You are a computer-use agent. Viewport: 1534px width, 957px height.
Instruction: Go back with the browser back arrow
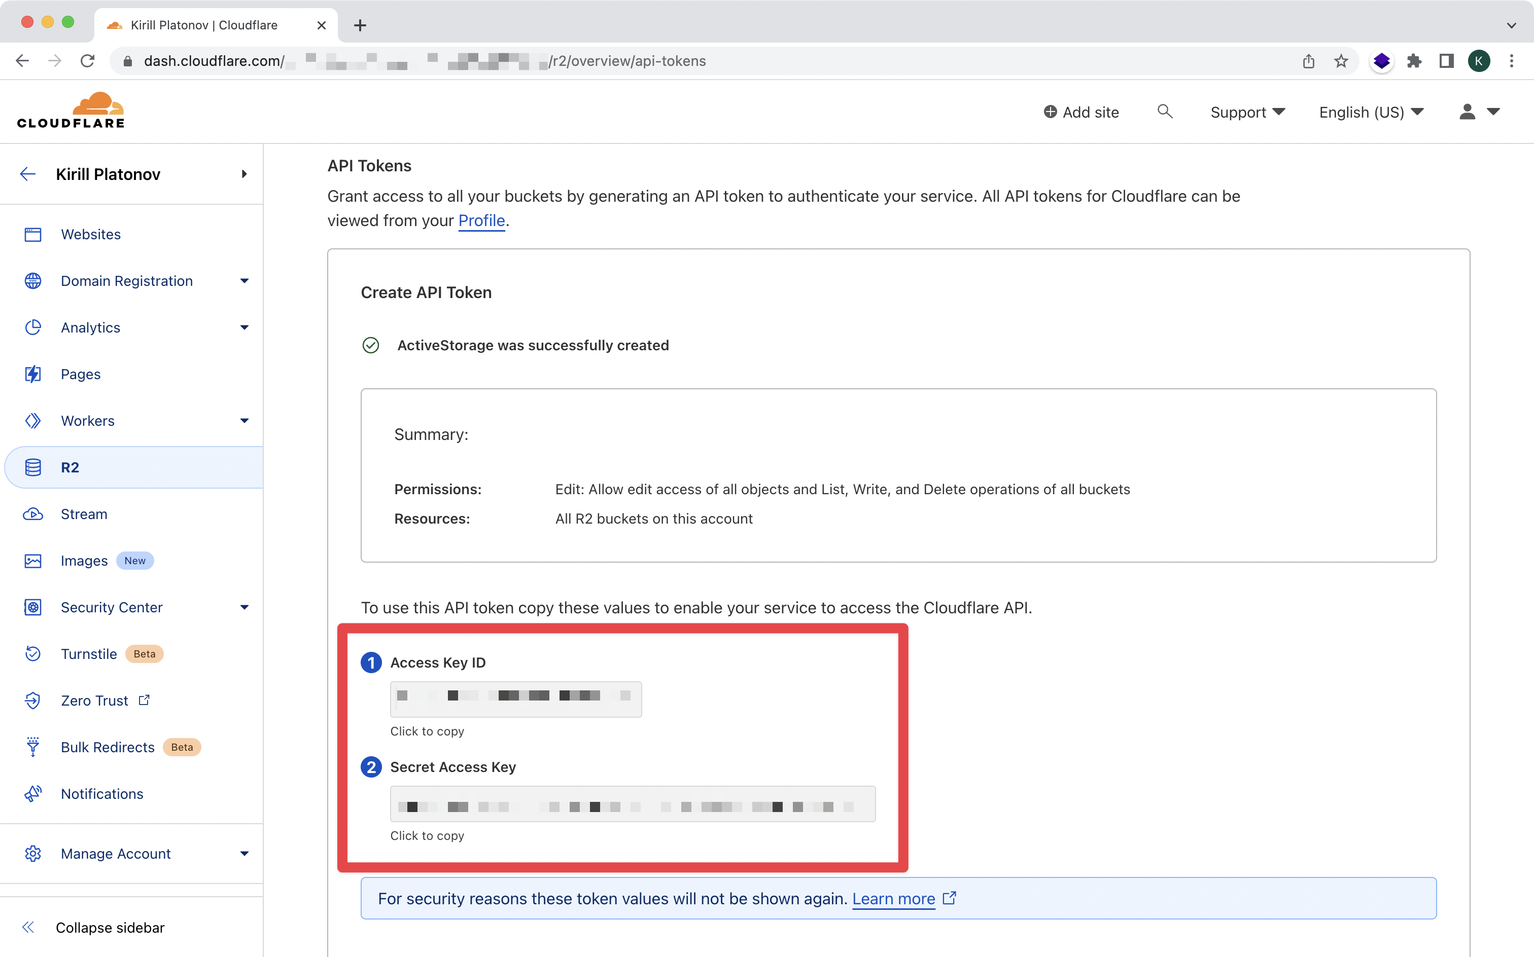(x=22, y=61)
